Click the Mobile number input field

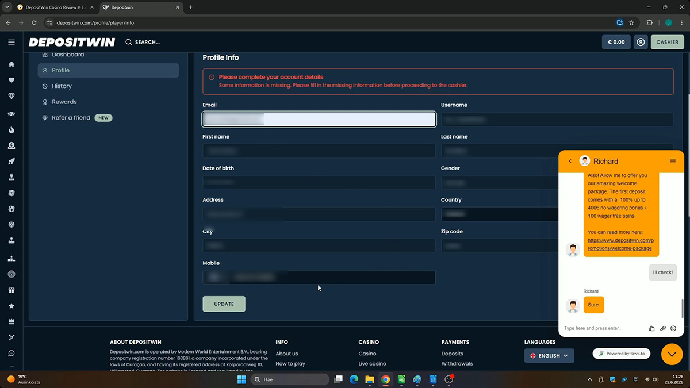(x=319, y=277)
